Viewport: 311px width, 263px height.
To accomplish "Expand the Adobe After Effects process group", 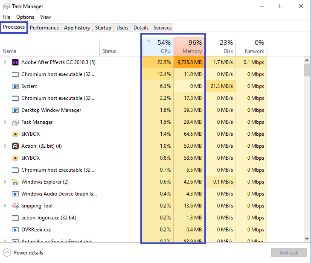I will pos(5,62).
